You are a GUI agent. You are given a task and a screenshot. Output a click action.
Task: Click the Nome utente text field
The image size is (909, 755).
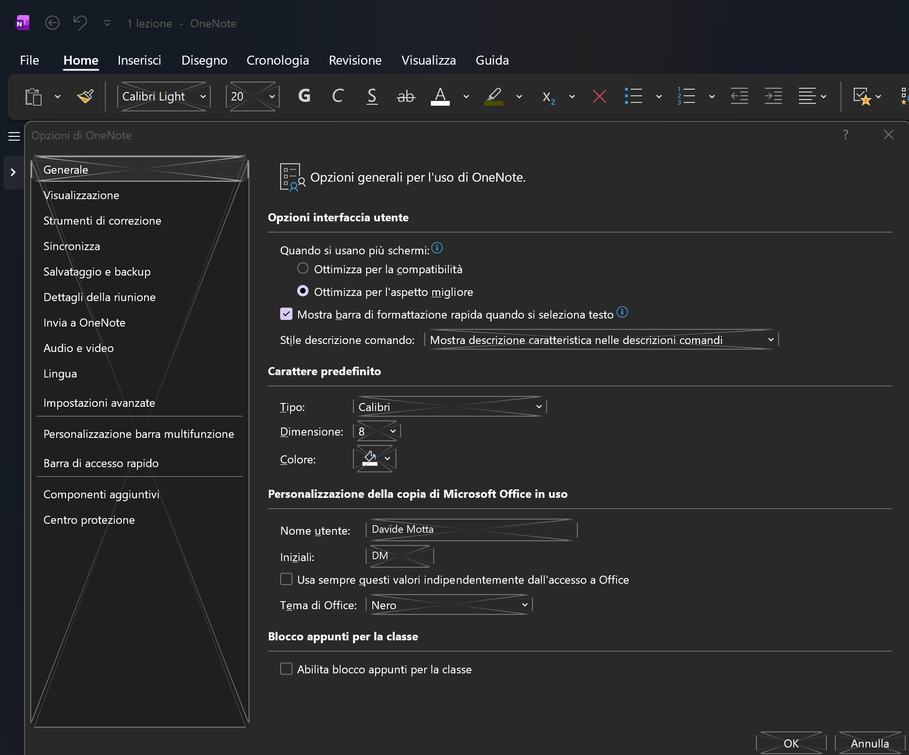click(472, 530)
